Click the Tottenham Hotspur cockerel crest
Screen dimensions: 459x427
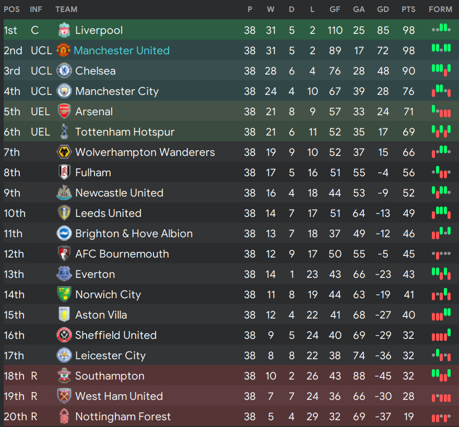pos(64,131)
